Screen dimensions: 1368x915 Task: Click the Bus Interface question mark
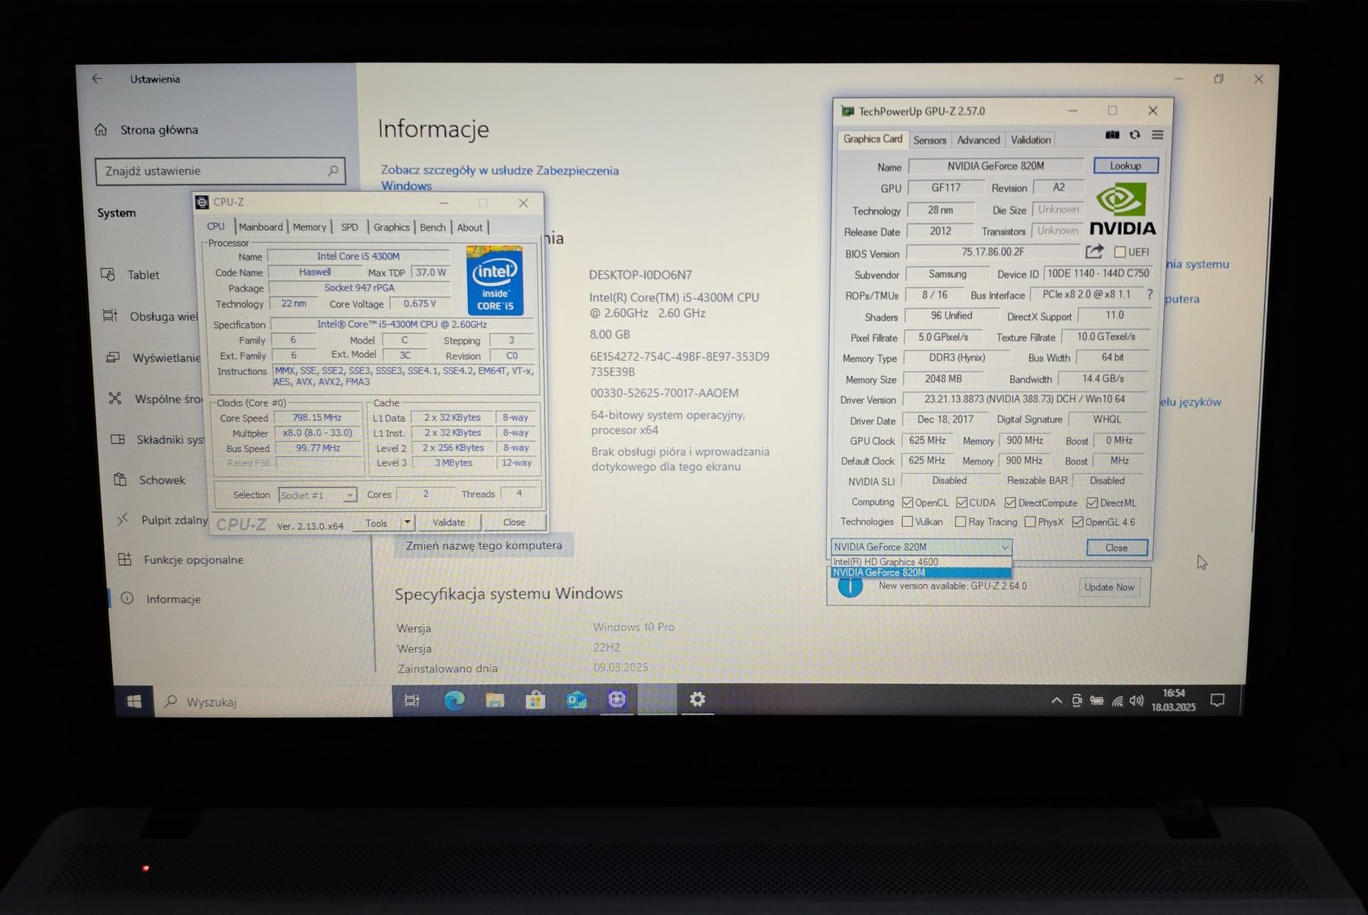tap(1150, 295)
